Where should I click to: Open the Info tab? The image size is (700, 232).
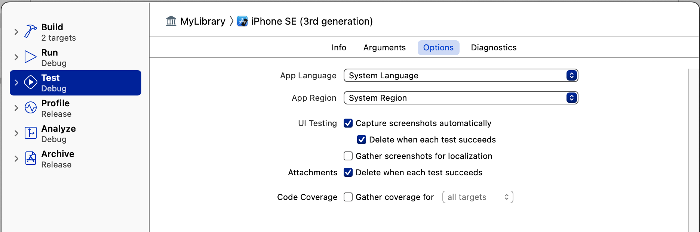tap(339, 48)
